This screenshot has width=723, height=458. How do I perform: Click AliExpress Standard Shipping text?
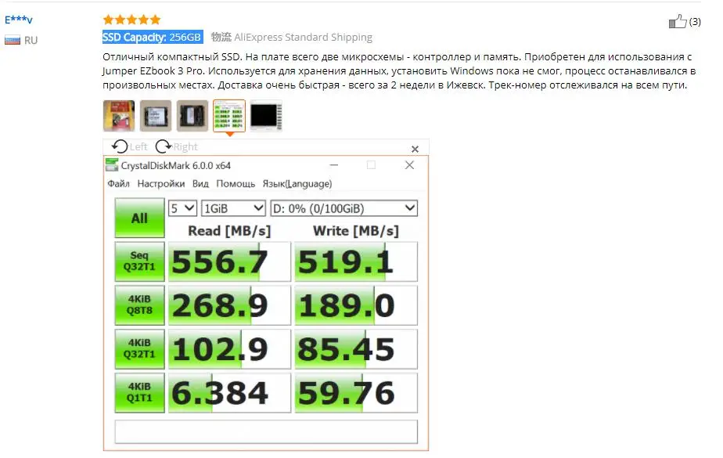point(303,38)
